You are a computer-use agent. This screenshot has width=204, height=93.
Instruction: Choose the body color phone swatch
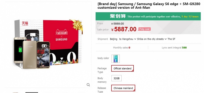pyautogui.click(x=116, y=59)
